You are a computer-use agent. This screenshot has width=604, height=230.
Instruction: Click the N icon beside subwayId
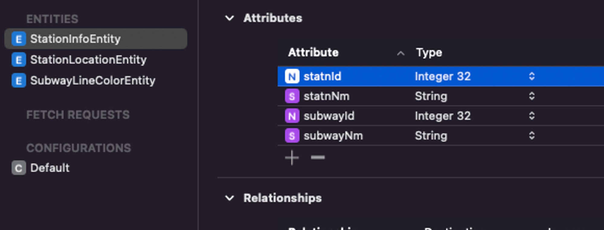pyautogui.click(x=292, y=116)
